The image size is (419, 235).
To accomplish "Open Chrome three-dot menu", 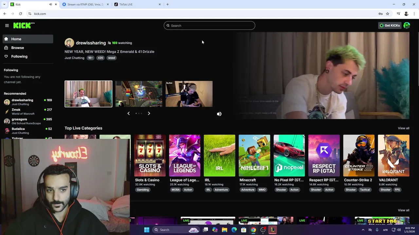I will (414, 14).
